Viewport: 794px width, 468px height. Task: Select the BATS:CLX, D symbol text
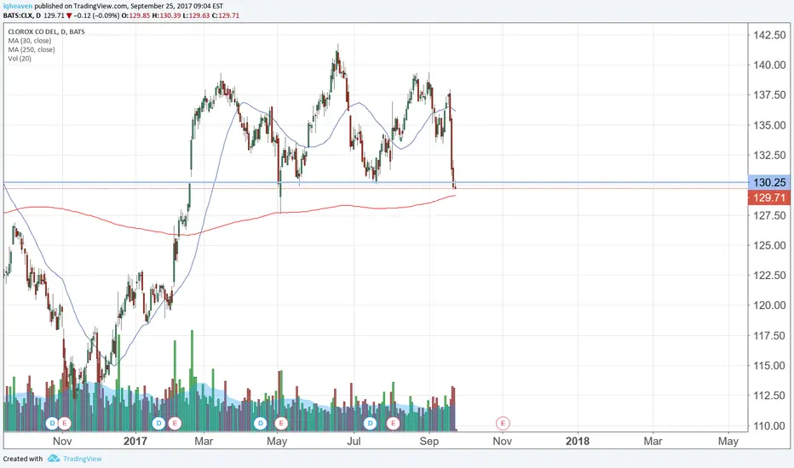pyautogui.click(x=22, y=15)
